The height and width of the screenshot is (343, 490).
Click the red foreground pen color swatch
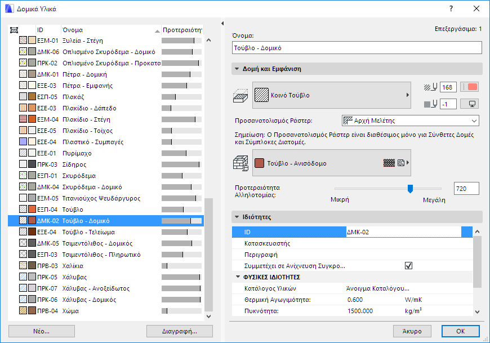pos(469,87)
